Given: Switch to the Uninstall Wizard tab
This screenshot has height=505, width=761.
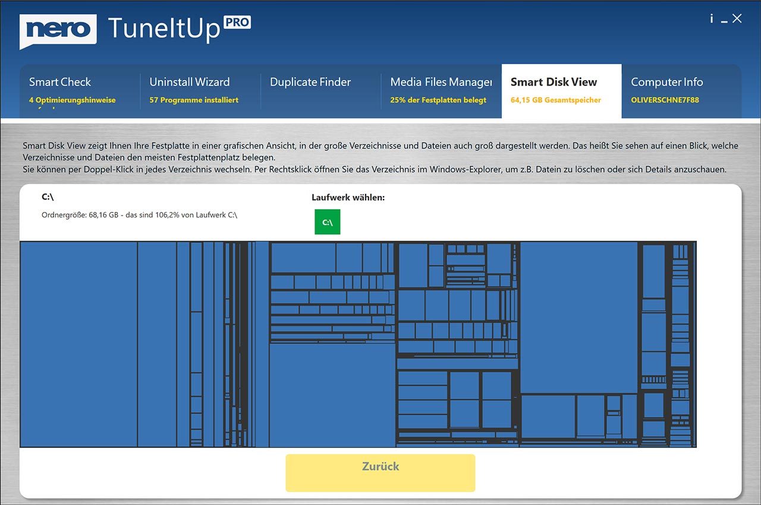Looking at the screenshot, I should (x=200, y=91).
